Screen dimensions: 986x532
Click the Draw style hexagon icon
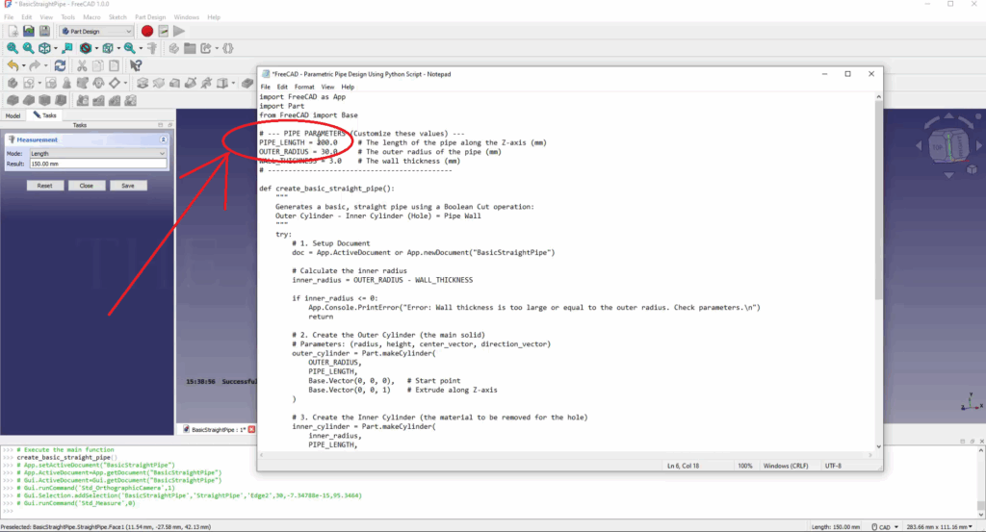coord(86,48)
